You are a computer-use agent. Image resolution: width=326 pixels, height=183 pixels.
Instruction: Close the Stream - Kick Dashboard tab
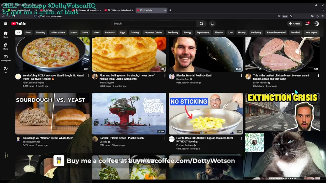36,10
